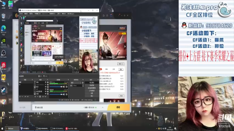This screenshot has width=234, height=131.
Task: Toggle lock on display capture source
Action: [48, 91]
